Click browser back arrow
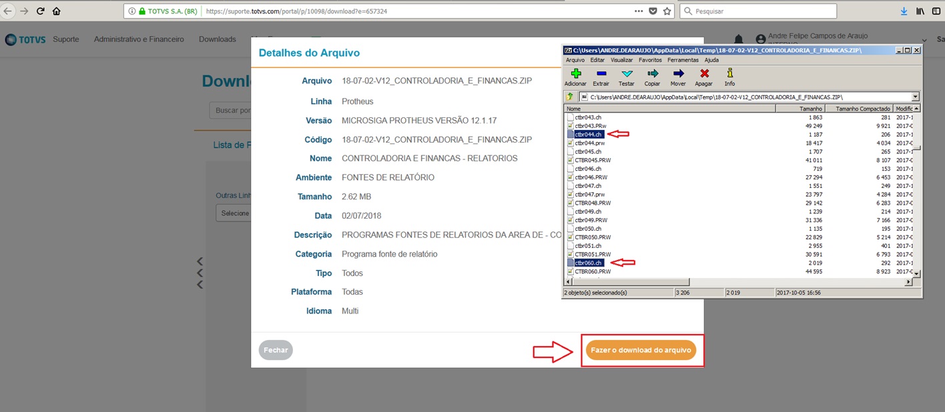 click(7, 11)
